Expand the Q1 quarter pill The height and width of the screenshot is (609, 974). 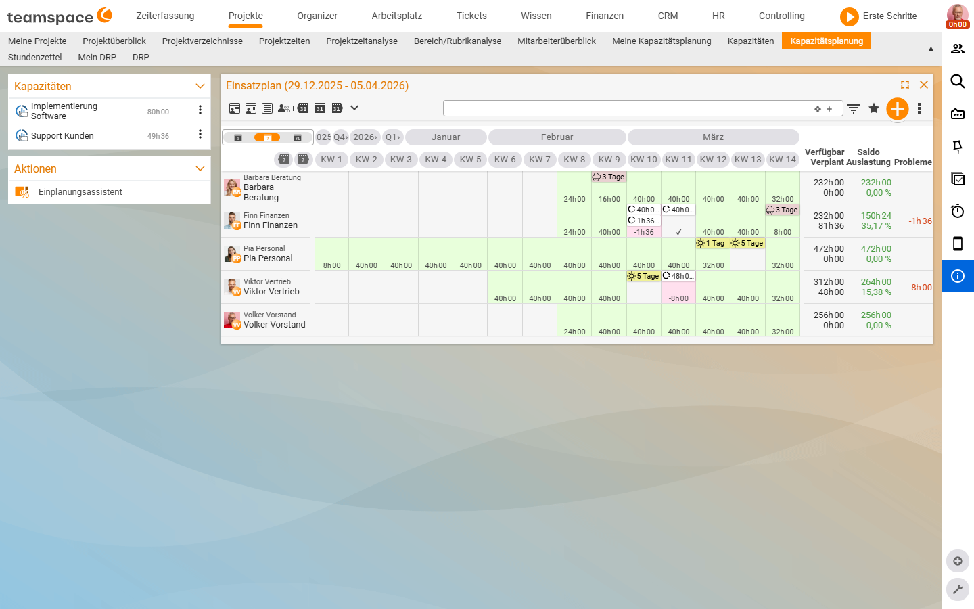393,137
